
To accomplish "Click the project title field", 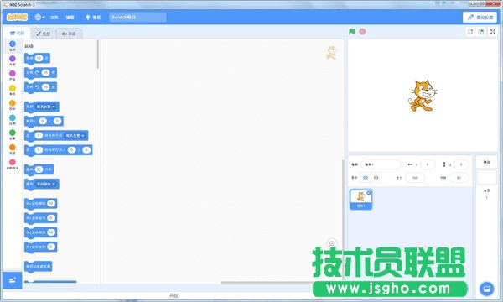I will (137, 18).
